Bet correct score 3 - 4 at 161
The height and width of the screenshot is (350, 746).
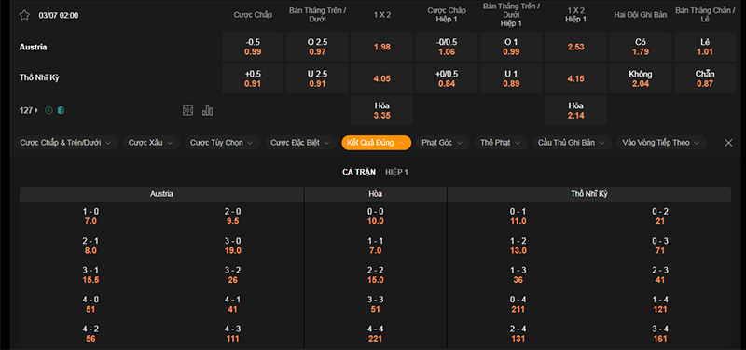tap(660, 334)
